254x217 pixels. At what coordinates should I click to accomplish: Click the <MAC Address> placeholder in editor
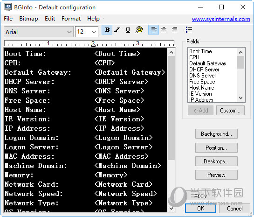point(121,156)
